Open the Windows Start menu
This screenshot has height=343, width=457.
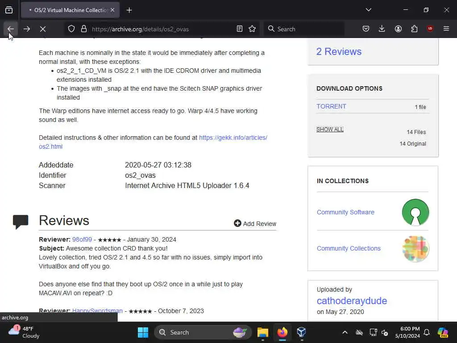pos(143,332)
